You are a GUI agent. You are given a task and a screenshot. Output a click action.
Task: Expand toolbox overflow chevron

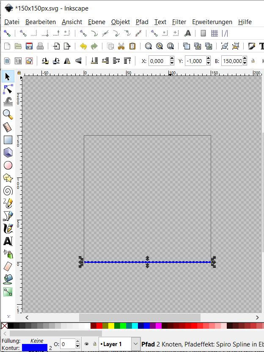pyautogui.click(x=8, y=317)
